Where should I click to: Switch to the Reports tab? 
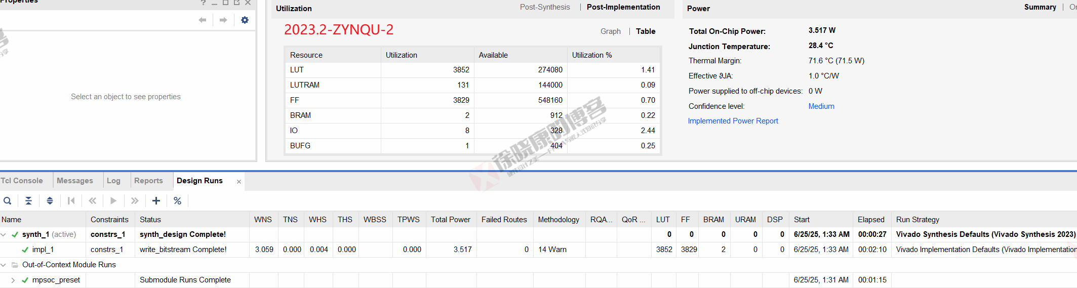(148, 181)
